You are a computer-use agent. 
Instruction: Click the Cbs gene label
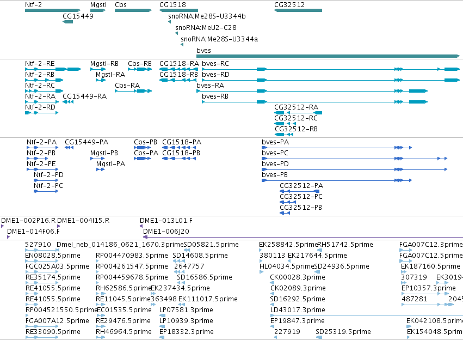[121, 5]
